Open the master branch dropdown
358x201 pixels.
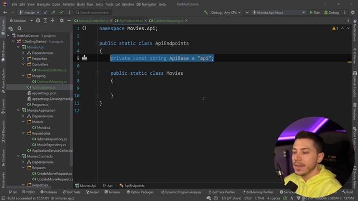(30, 12)
